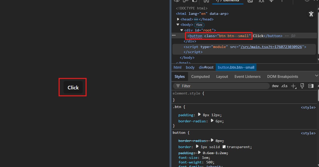Click the button selector in styles pane

click(x=179, y=133)
